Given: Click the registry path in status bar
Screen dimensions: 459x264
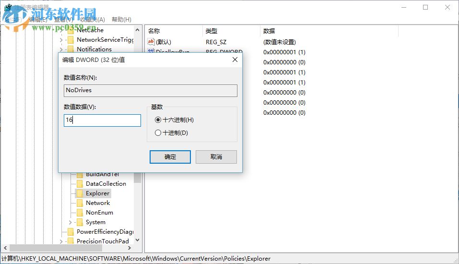Looking at the screenshot, I should click(136, 259).
